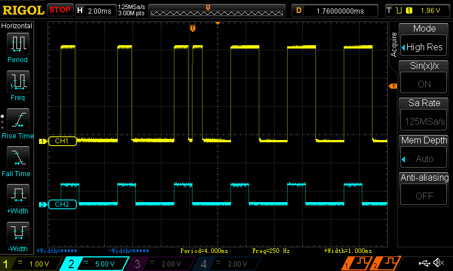This screenshot has height=271, width=453.
Task: Select the +Width measurement icon
Action: coord(18,195)
